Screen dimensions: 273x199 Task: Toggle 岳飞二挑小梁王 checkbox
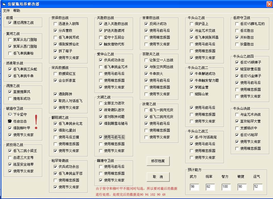[x=10, y=151]
